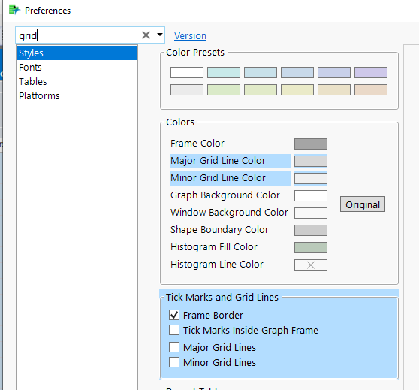This screenshot has width=419, height=390.
Task: Enable the Minor Grid Lines checkbox
Action: click(174, 362)
